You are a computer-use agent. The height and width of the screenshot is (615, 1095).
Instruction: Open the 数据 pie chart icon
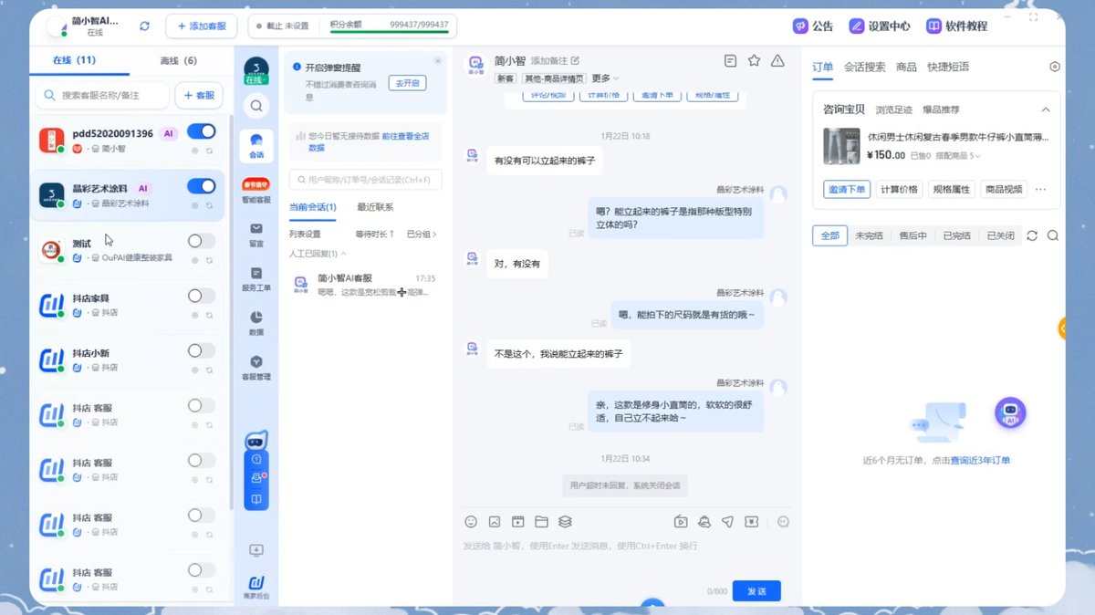click(256, 322)
